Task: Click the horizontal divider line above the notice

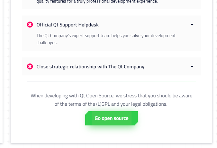Action: [x=111, y=82]
